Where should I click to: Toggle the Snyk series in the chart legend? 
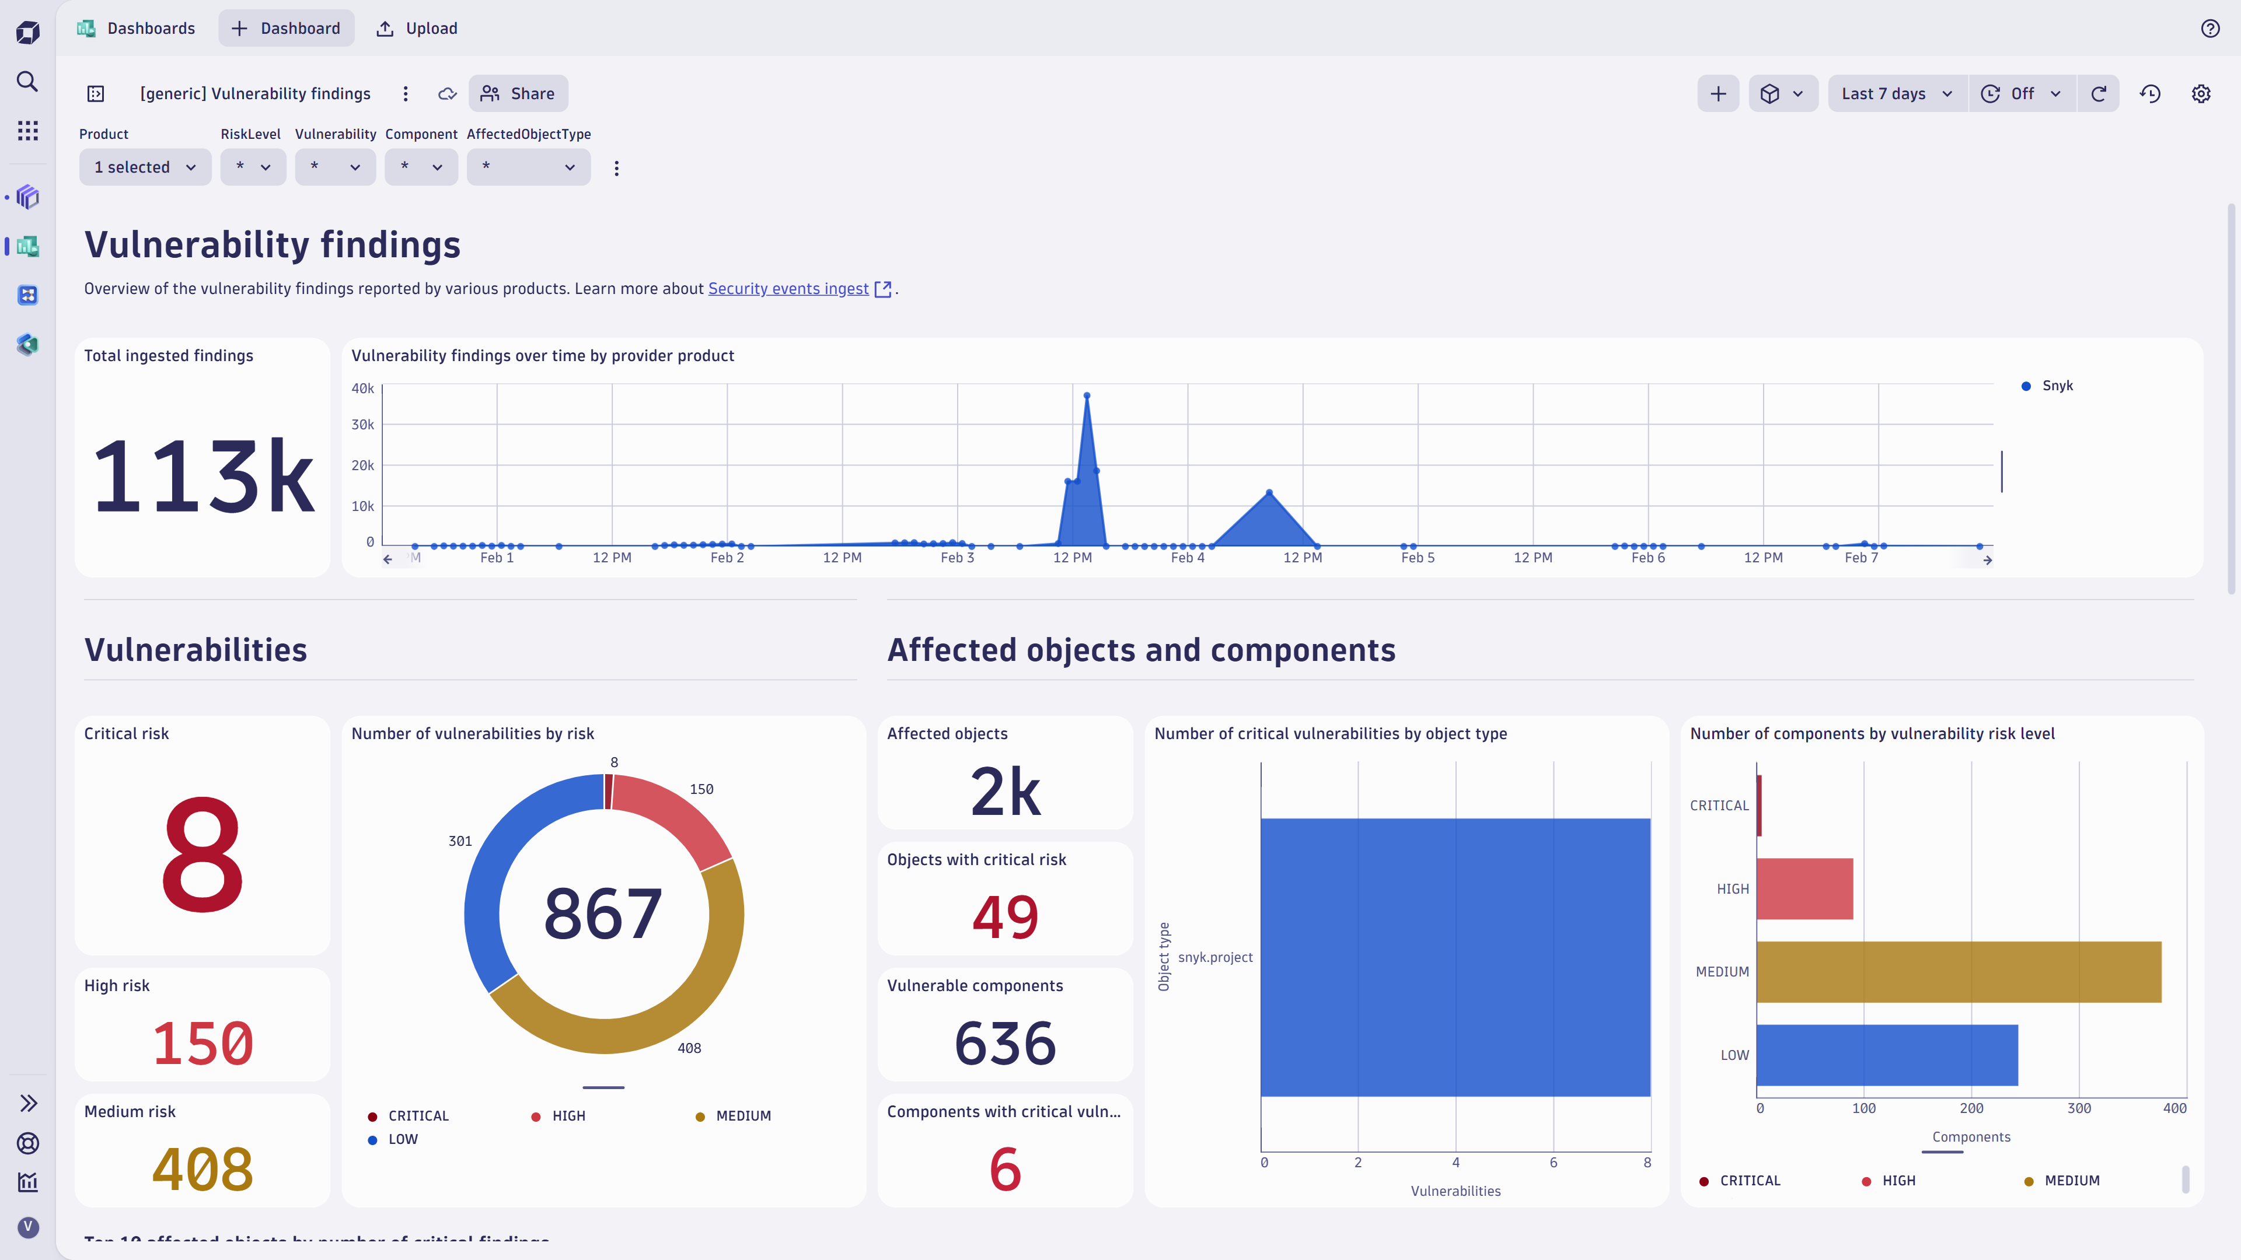click(x=2048, y=385)
